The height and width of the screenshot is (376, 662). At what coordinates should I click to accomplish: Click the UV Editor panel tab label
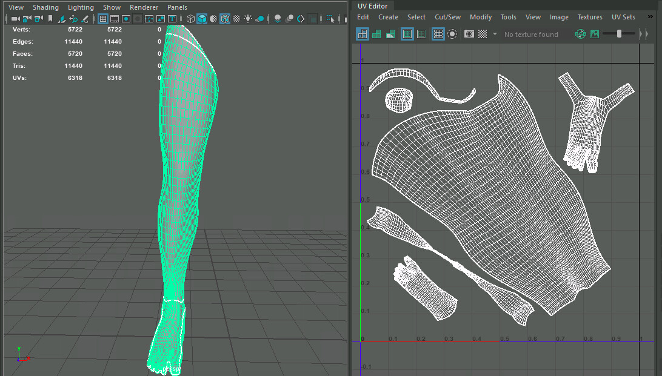[x=372, y=5]
